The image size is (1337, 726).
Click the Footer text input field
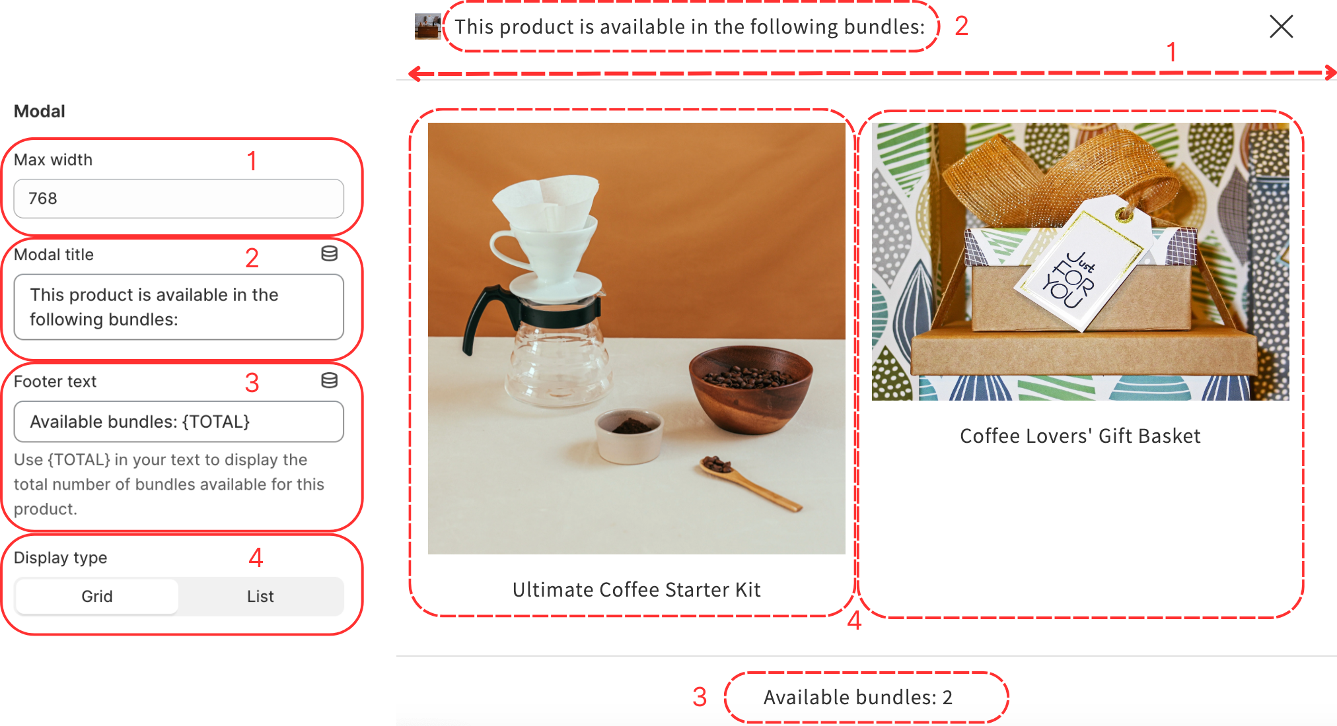pyautogui.click(x=178, y=422)
